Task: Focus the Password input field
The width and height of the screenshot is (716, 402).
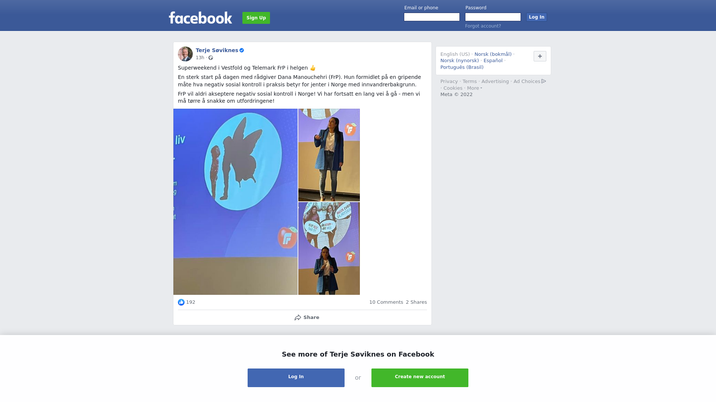Action: (x=493, y=17)
